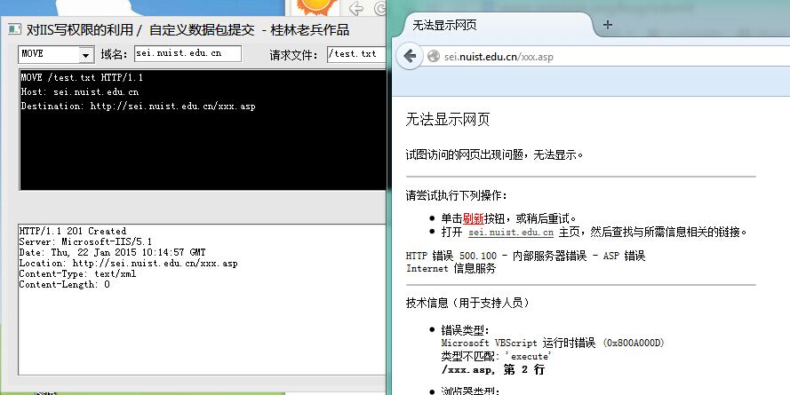The height and width of the screenshot is (395, 790).
Task: Select the 无法显示网页 browser tab
Action: (494, 25)
